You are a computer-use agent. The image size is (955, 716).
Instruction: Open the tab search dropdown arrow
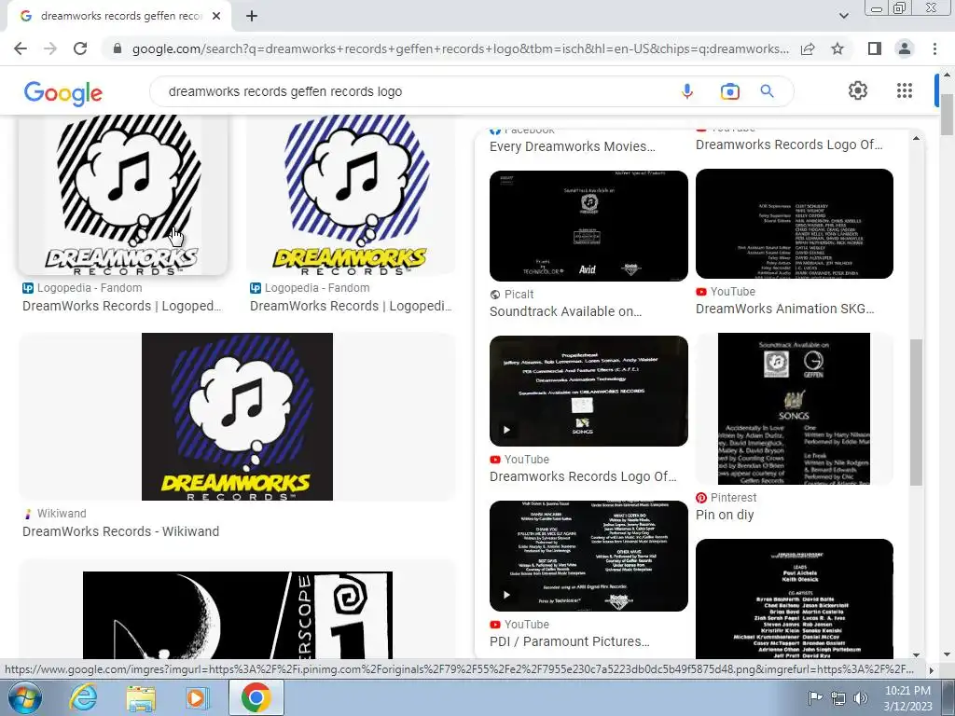click(x=843, y=16)
